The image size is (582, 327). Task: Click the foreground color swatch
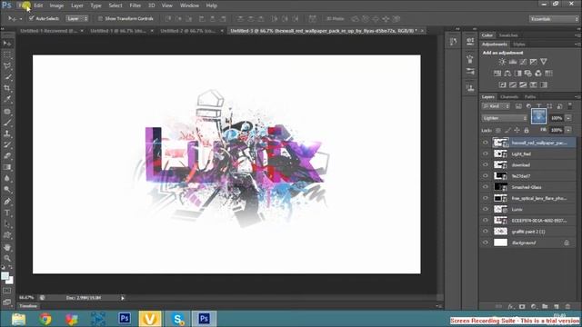click(x=5, y=276)
